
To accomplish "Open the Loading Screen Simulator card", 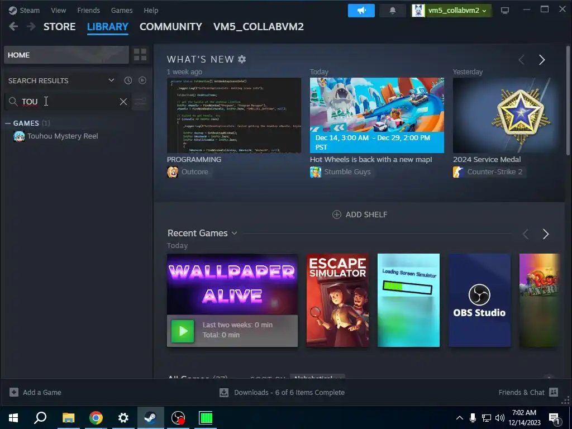I will coord(408,300).
